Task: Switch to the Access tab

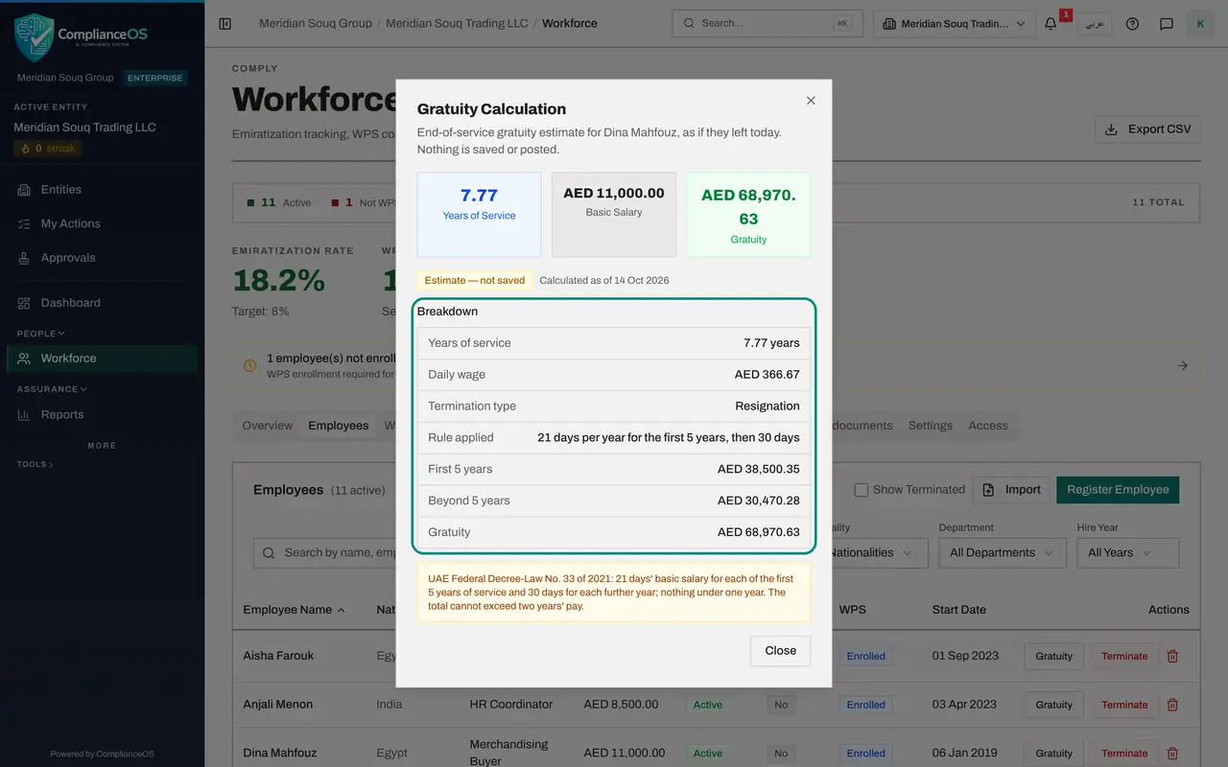Action: 988,426
